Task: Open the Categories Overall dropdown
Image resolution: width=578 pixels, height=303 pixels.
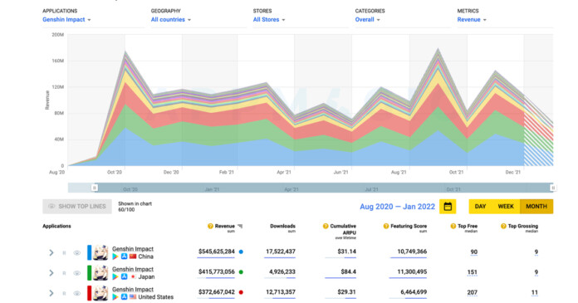Action: coord(367,20)
